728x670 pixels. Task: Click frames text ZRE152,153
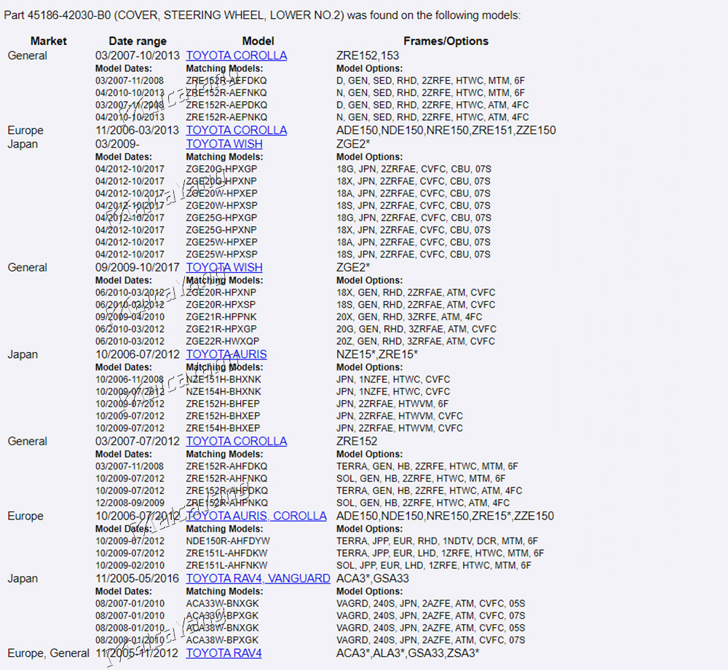(368, 56)
